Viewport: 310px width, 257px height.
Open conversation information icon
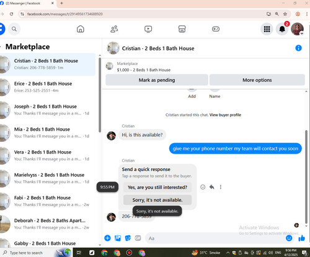tap(298, 48)
